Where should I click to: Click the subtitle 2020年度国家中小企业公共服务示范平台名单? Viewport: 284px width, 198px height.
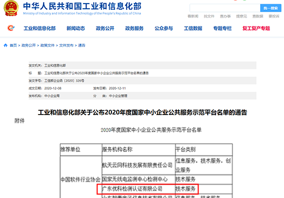[151, 130]
